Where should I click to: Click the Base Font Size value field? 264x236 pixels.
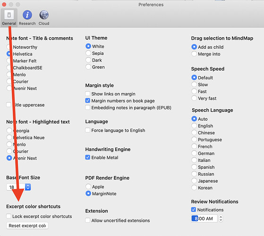pos(16,187)
